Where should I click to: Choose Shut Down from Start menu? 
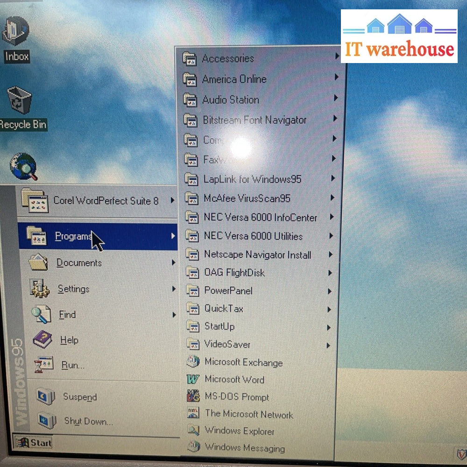point(88,421)
